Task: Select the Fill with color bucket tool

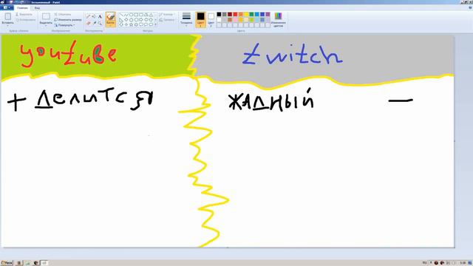Action: 94,16
